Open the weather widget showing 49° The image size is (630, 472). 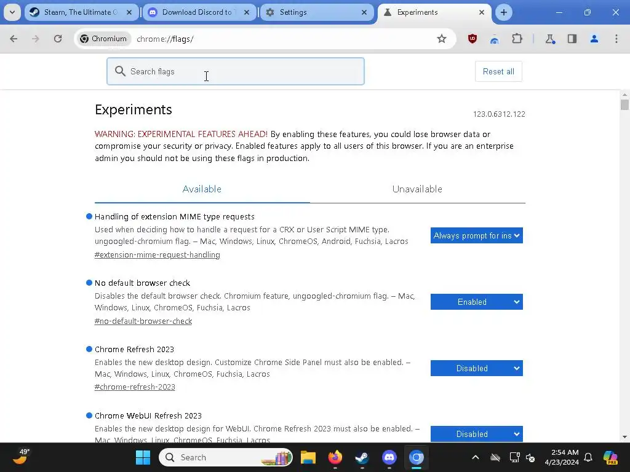[x=20, y=457]
